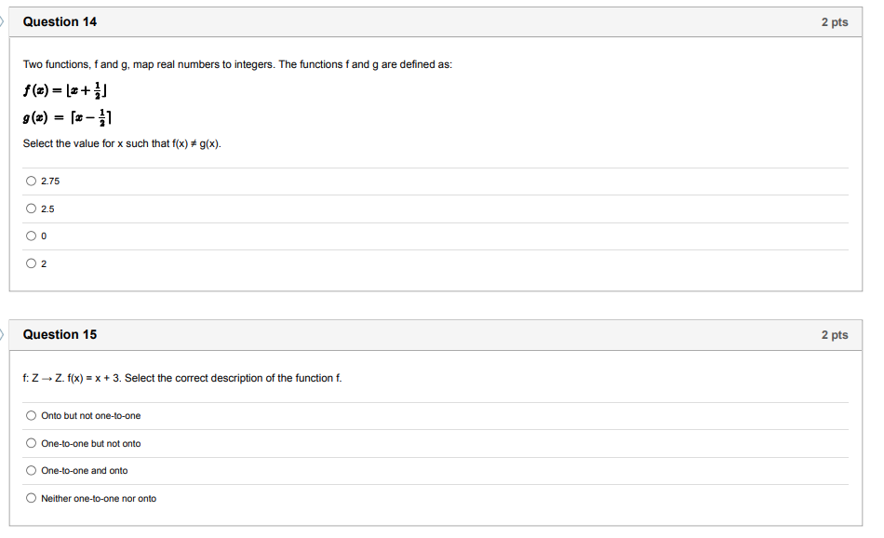The width and height of the screenshot is (884, 538).
Task: Click the g(x) ceiling formula
Action: point(67,117)
